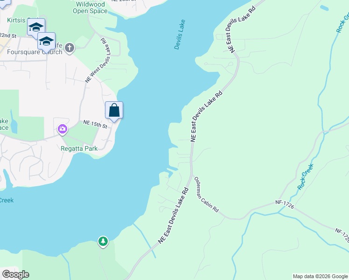Click the Regatta Park label
The image size is (349, 280).
tap(79, 148)
